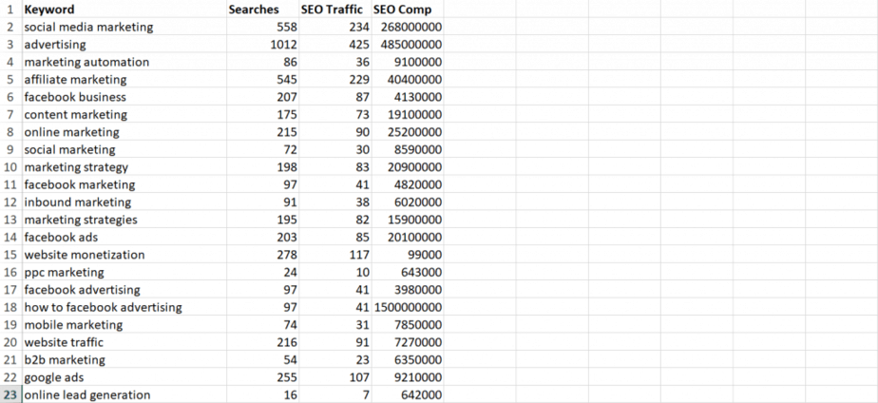The image size is (878, 403).
Task: Click the 'advertising' searches value 1012
Action: (282, 45)
